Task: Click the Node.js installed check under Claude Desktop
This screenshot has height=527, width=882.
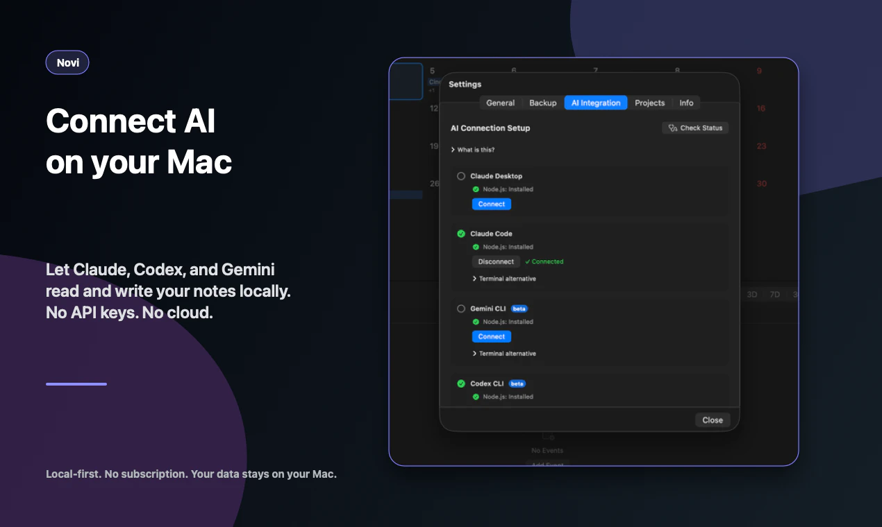Action: [476, 189]
